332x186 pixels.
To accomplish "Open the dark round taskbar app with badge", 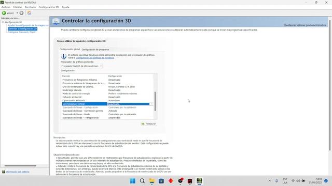I will [180, 181].
